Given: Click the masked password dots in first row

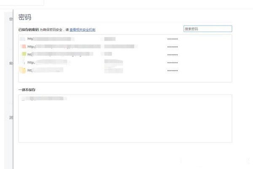Looking at the screenshot, I should (172, 39).
